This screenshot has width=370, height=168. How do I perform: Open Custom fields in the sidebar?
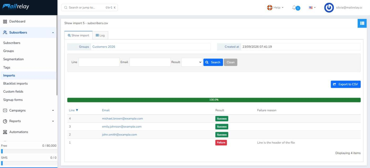(13, 92)
